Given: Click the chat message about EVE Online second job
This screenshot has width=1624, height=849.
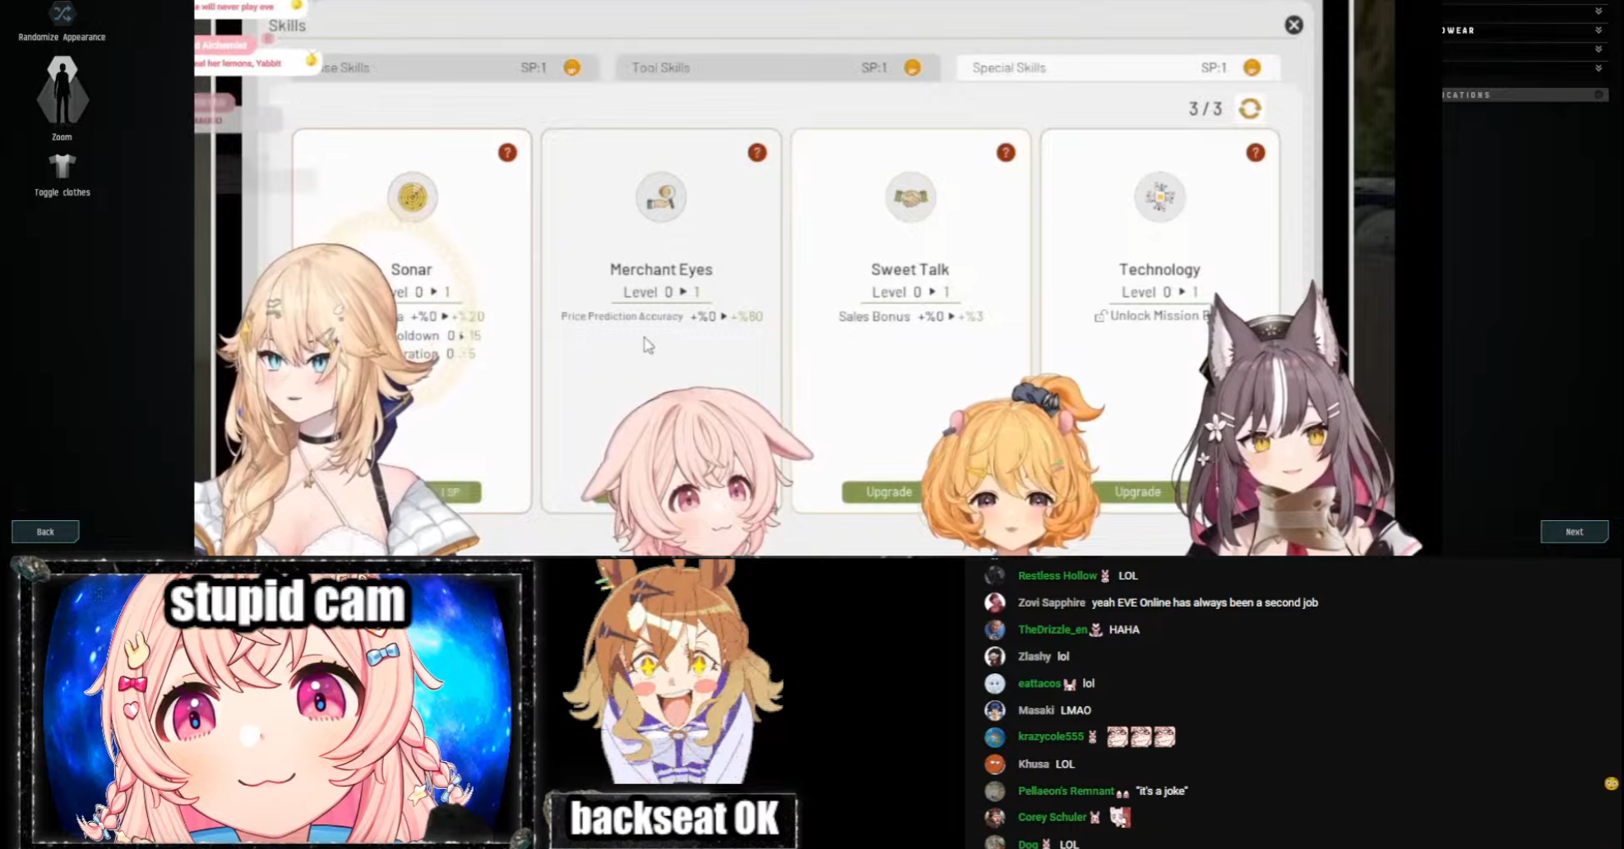Looking at the screenshot, I should pyautogui.click(x=1205, y=602).
